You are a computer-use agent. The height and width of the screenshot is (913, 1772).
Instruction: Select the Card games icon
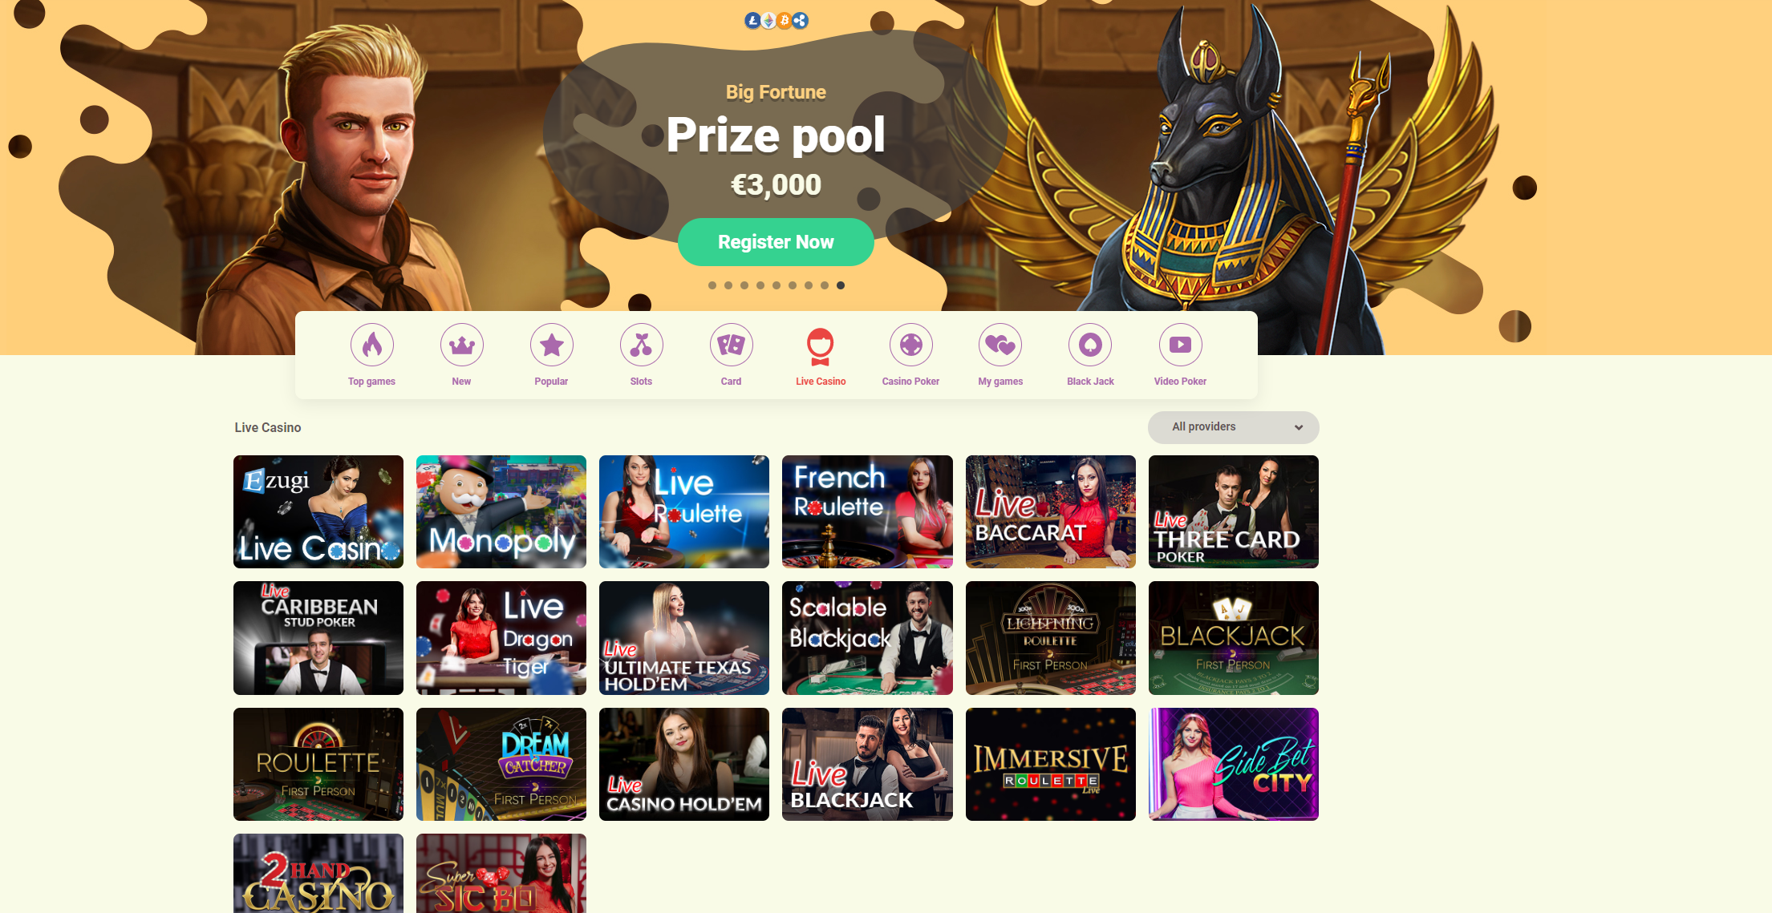pyautogui.click(x=731, y=345)
